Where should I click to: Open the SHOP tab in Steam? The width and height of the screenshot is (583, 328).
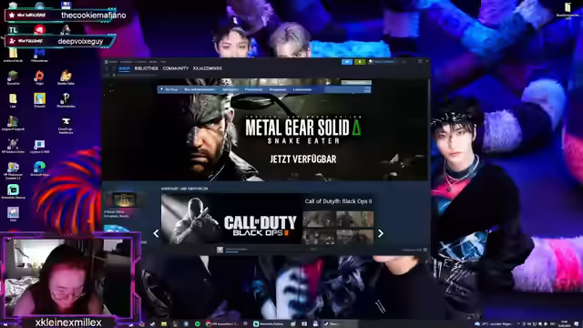click(x=124, y=68)
